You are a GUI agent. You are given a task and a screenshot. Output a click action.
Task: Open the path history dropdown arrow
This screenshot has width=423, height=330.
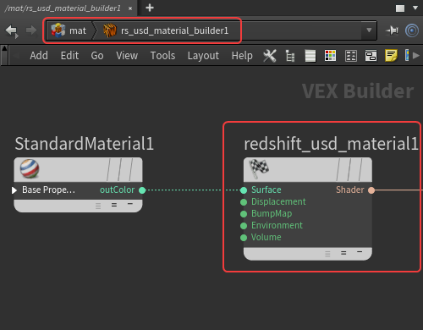point(369,30)
